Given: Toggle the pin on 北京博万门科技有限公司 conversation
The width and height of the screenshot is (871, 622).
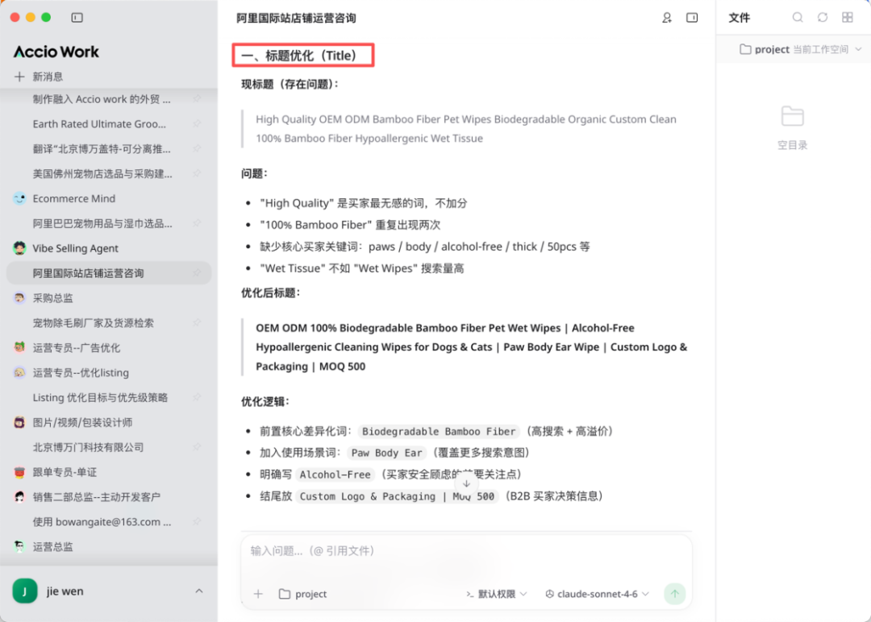Looking at the screenshot, I should (198, 447).
